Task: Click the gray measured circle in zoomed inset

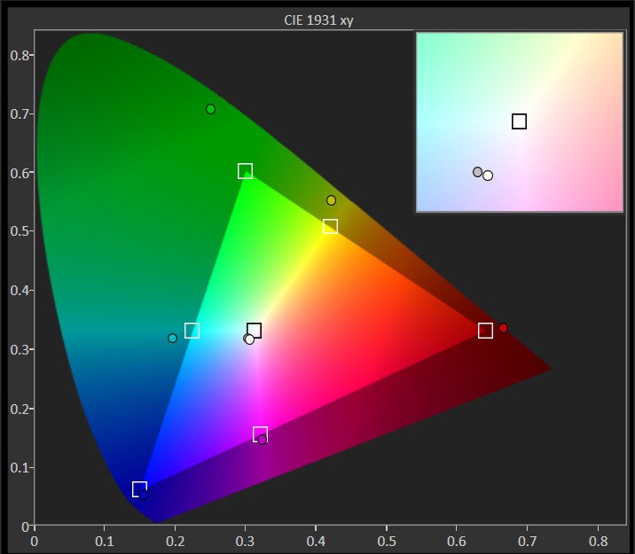Action: click(x=478, y=172)
